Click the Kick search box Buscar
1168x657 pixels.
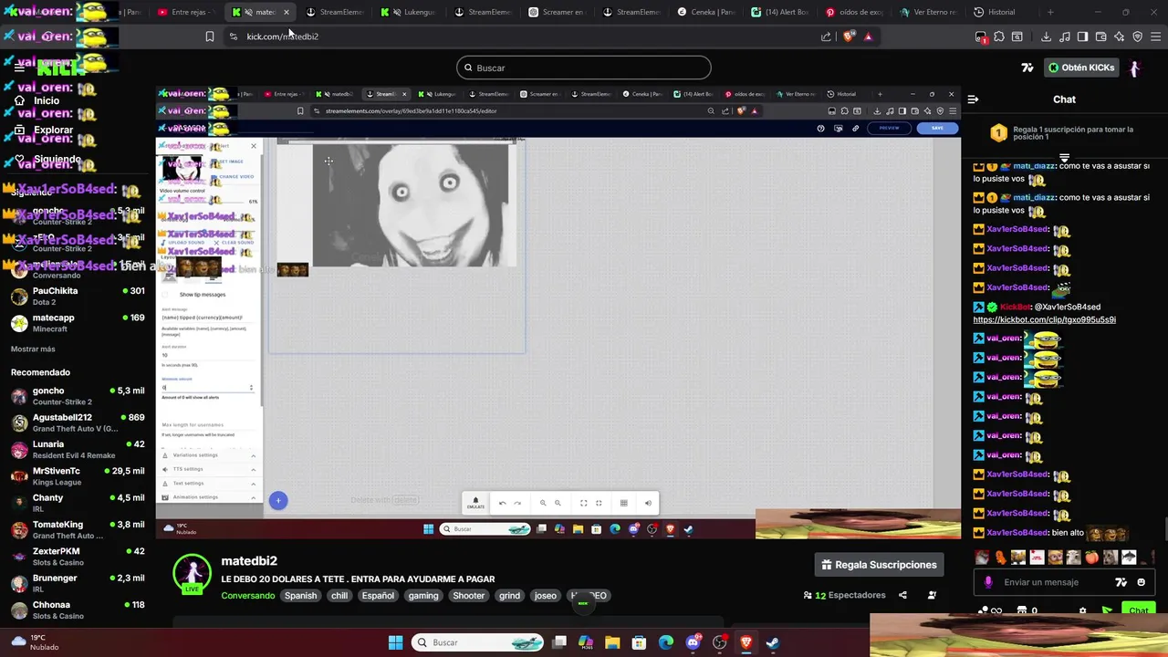coord(584,68)
